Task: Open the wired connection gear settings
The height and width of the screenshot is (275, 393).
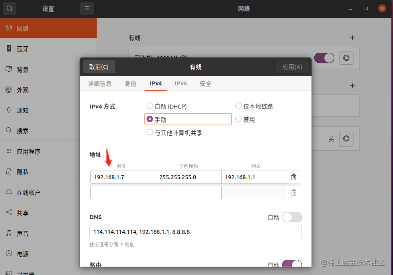Action: coord(346,57)
